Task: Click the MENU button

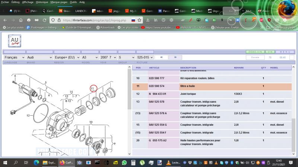Action: (285, 52)
